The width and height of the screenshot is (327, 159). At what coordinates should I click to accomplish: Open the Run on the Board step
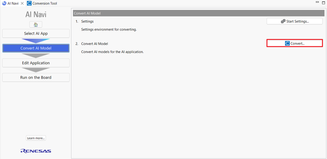coord(36,78)
